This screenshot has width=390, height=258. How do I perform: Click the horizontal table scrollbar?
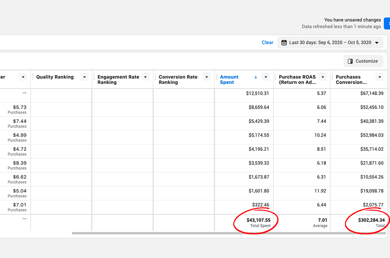[x=229, y=233]
